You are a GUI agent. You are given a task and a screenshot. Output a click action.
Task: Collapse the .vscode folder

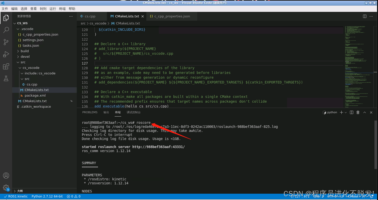(44, 29)
